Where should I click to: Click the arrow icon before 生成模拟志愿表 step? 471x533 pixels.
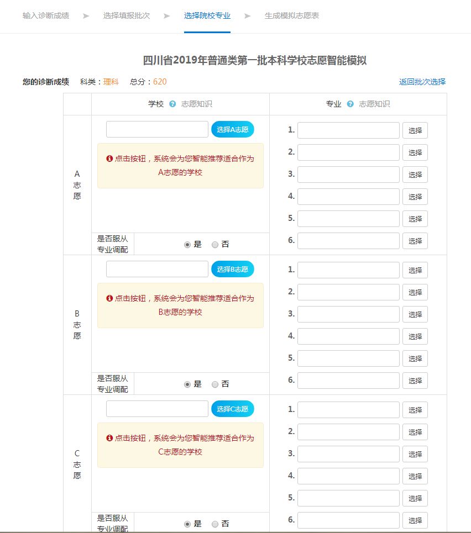[248, 16]
